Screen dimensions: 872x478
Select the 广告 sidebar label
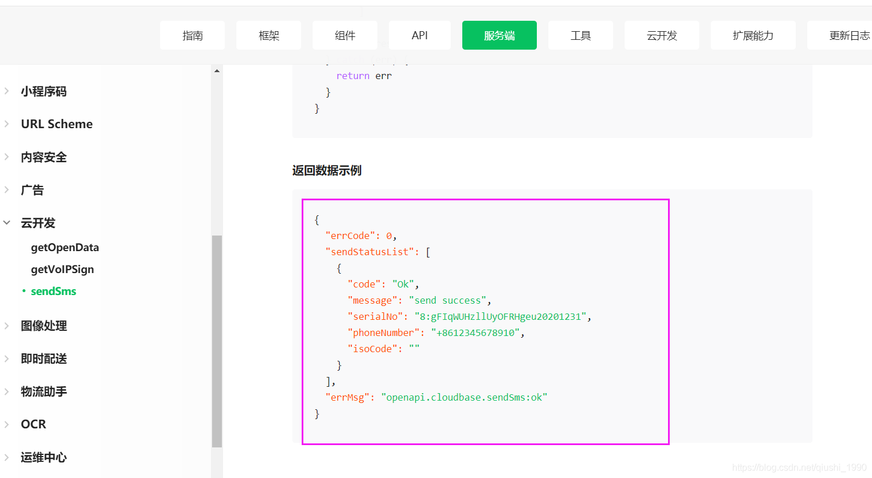(x=32, y=190)
